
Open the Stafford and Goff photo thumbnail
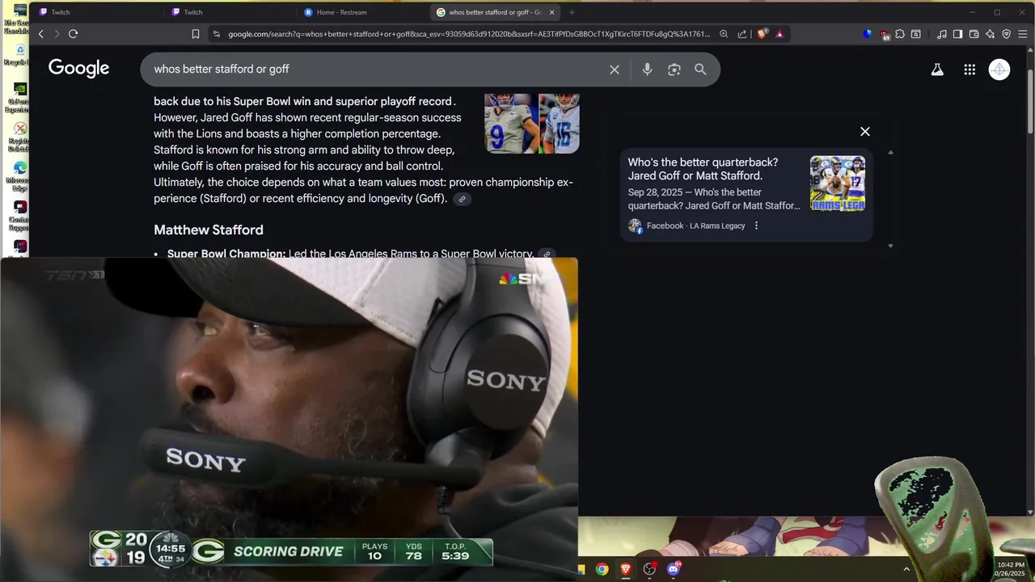click(x=532, y=123)
